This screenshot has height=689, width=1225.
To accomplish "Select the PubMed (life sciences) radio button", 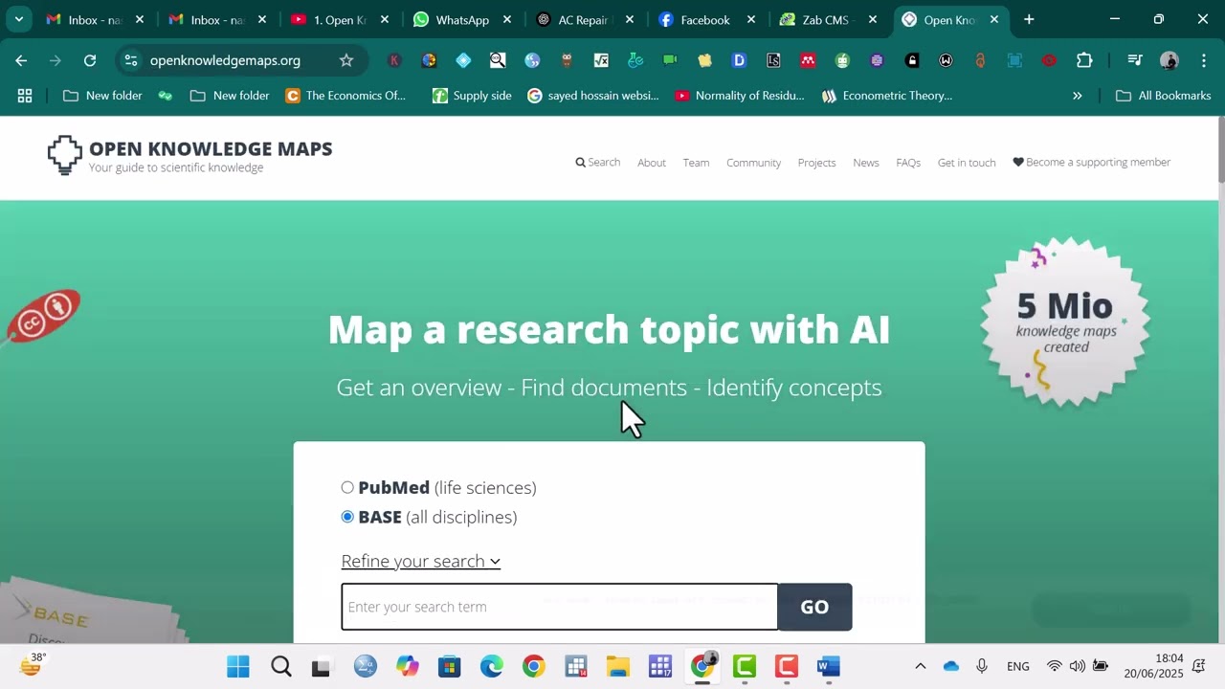I will pyautogui.click(x=347, y=487).
